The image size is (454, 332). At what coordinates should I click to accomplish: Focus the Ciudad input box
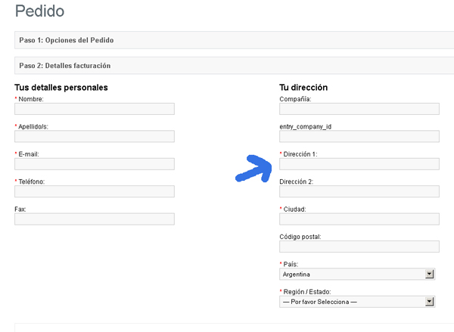(x=359, y=219)
